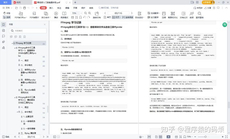Image resolution: width=230 pixels, height=139 pixels.
Task: Open screenshot and compare tool
Action: coord(172,15)
